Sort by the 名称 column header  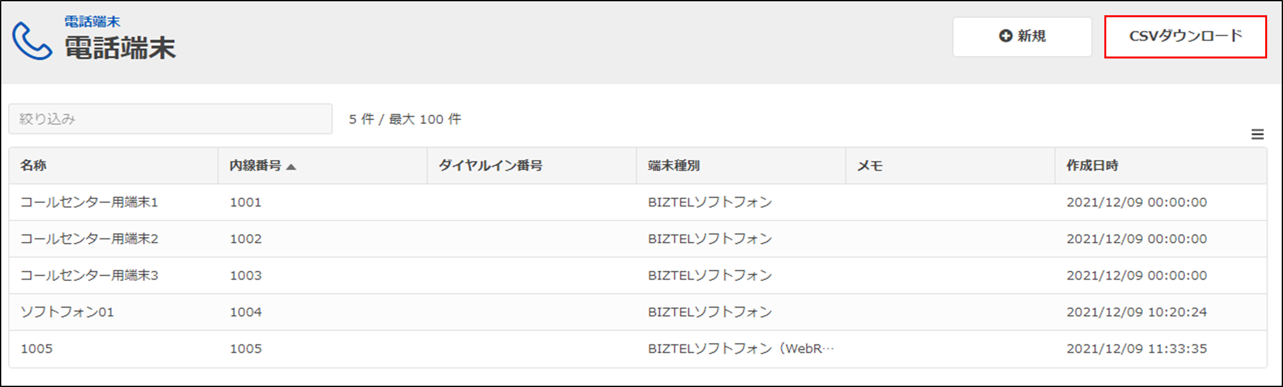coord(33,166)
